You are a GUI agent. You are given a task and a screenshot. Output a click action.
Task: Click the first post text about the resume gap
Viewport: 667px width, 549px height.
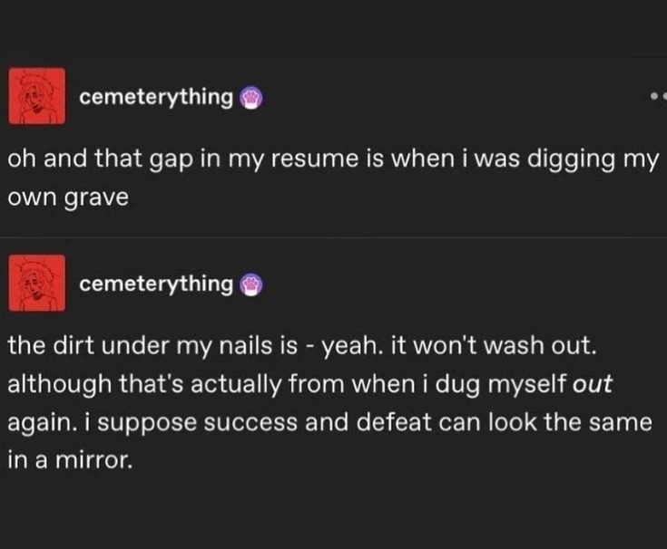(332, 160)
